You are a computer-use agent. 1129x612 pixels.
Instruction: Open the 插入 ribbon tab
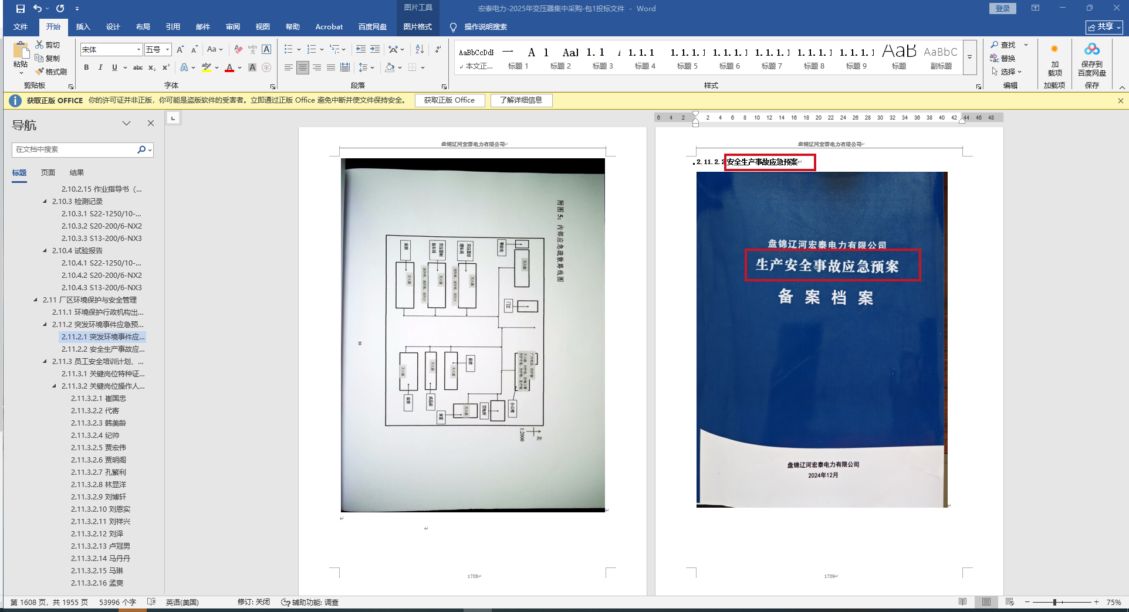pyautogui.click(x=83, y=27)
